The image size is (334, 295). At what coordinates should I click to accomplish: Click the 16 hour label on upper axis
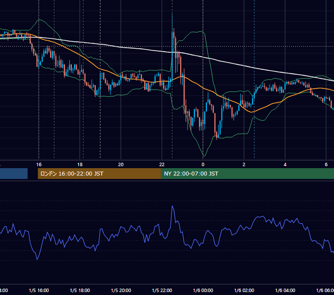[x=39, y=165]
